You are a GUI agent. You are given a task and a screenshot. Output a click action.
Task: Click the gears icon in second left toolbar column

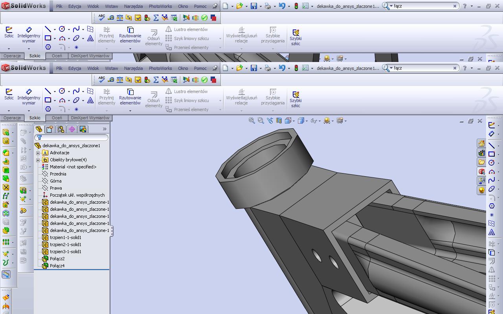click(x=23, y=211)
